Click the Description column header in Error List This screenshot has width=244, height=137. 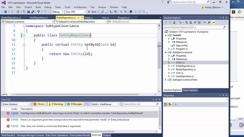(27, 109)
